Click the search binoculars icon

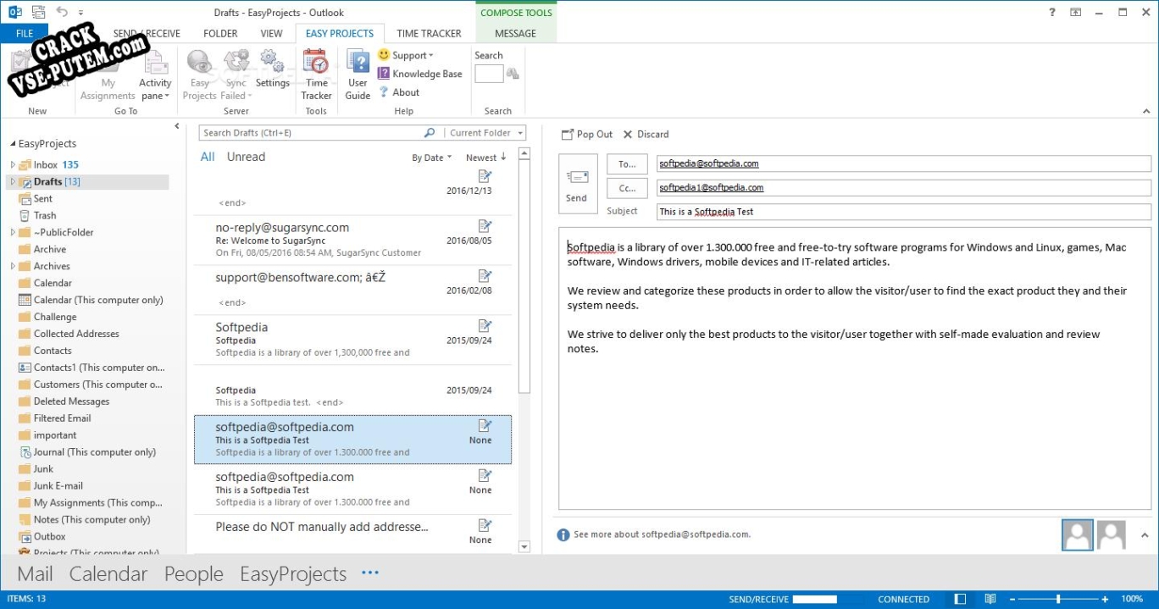[x=513, y=75]
